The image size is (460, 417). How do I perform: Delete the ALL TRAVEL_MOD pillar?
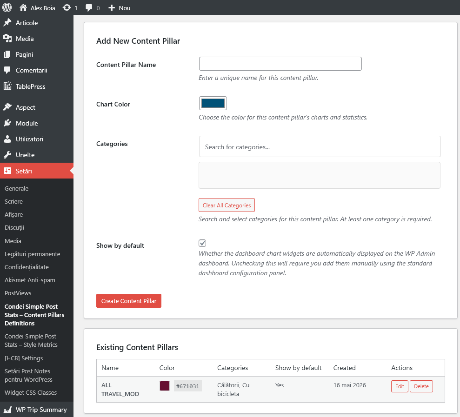pos(421,386)
